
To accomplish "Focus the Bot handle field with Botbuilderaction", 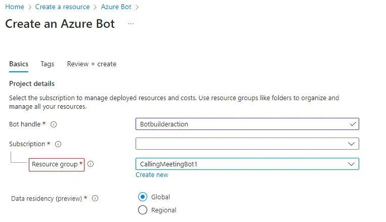I will [x=247, y=124].
